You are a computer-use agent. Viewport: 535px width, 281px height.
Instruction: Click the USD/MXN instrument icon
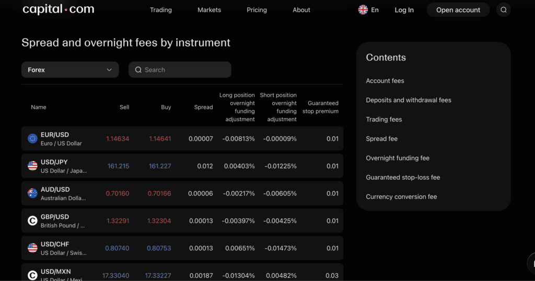(32, 275)
